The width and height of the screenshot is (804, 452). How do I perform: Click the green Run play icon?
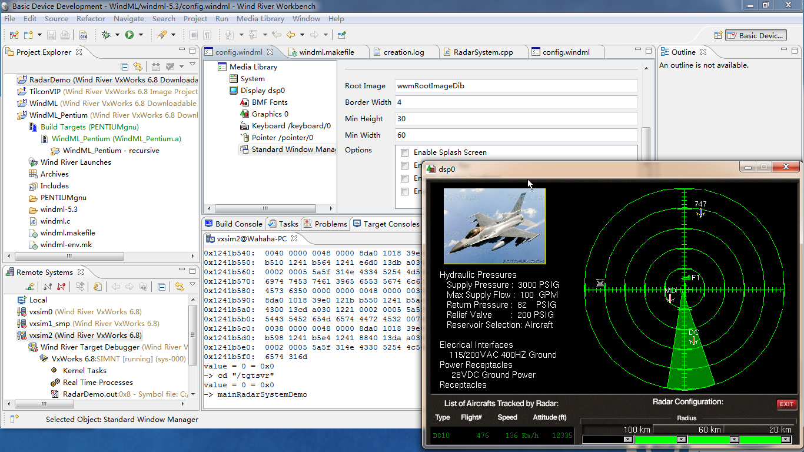click(129, 35)
